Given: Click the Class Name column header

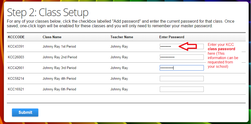Looking at the screenshot, I should point(52,37).
